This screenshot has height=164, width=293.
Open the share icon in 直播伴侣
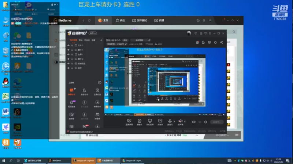222,42
